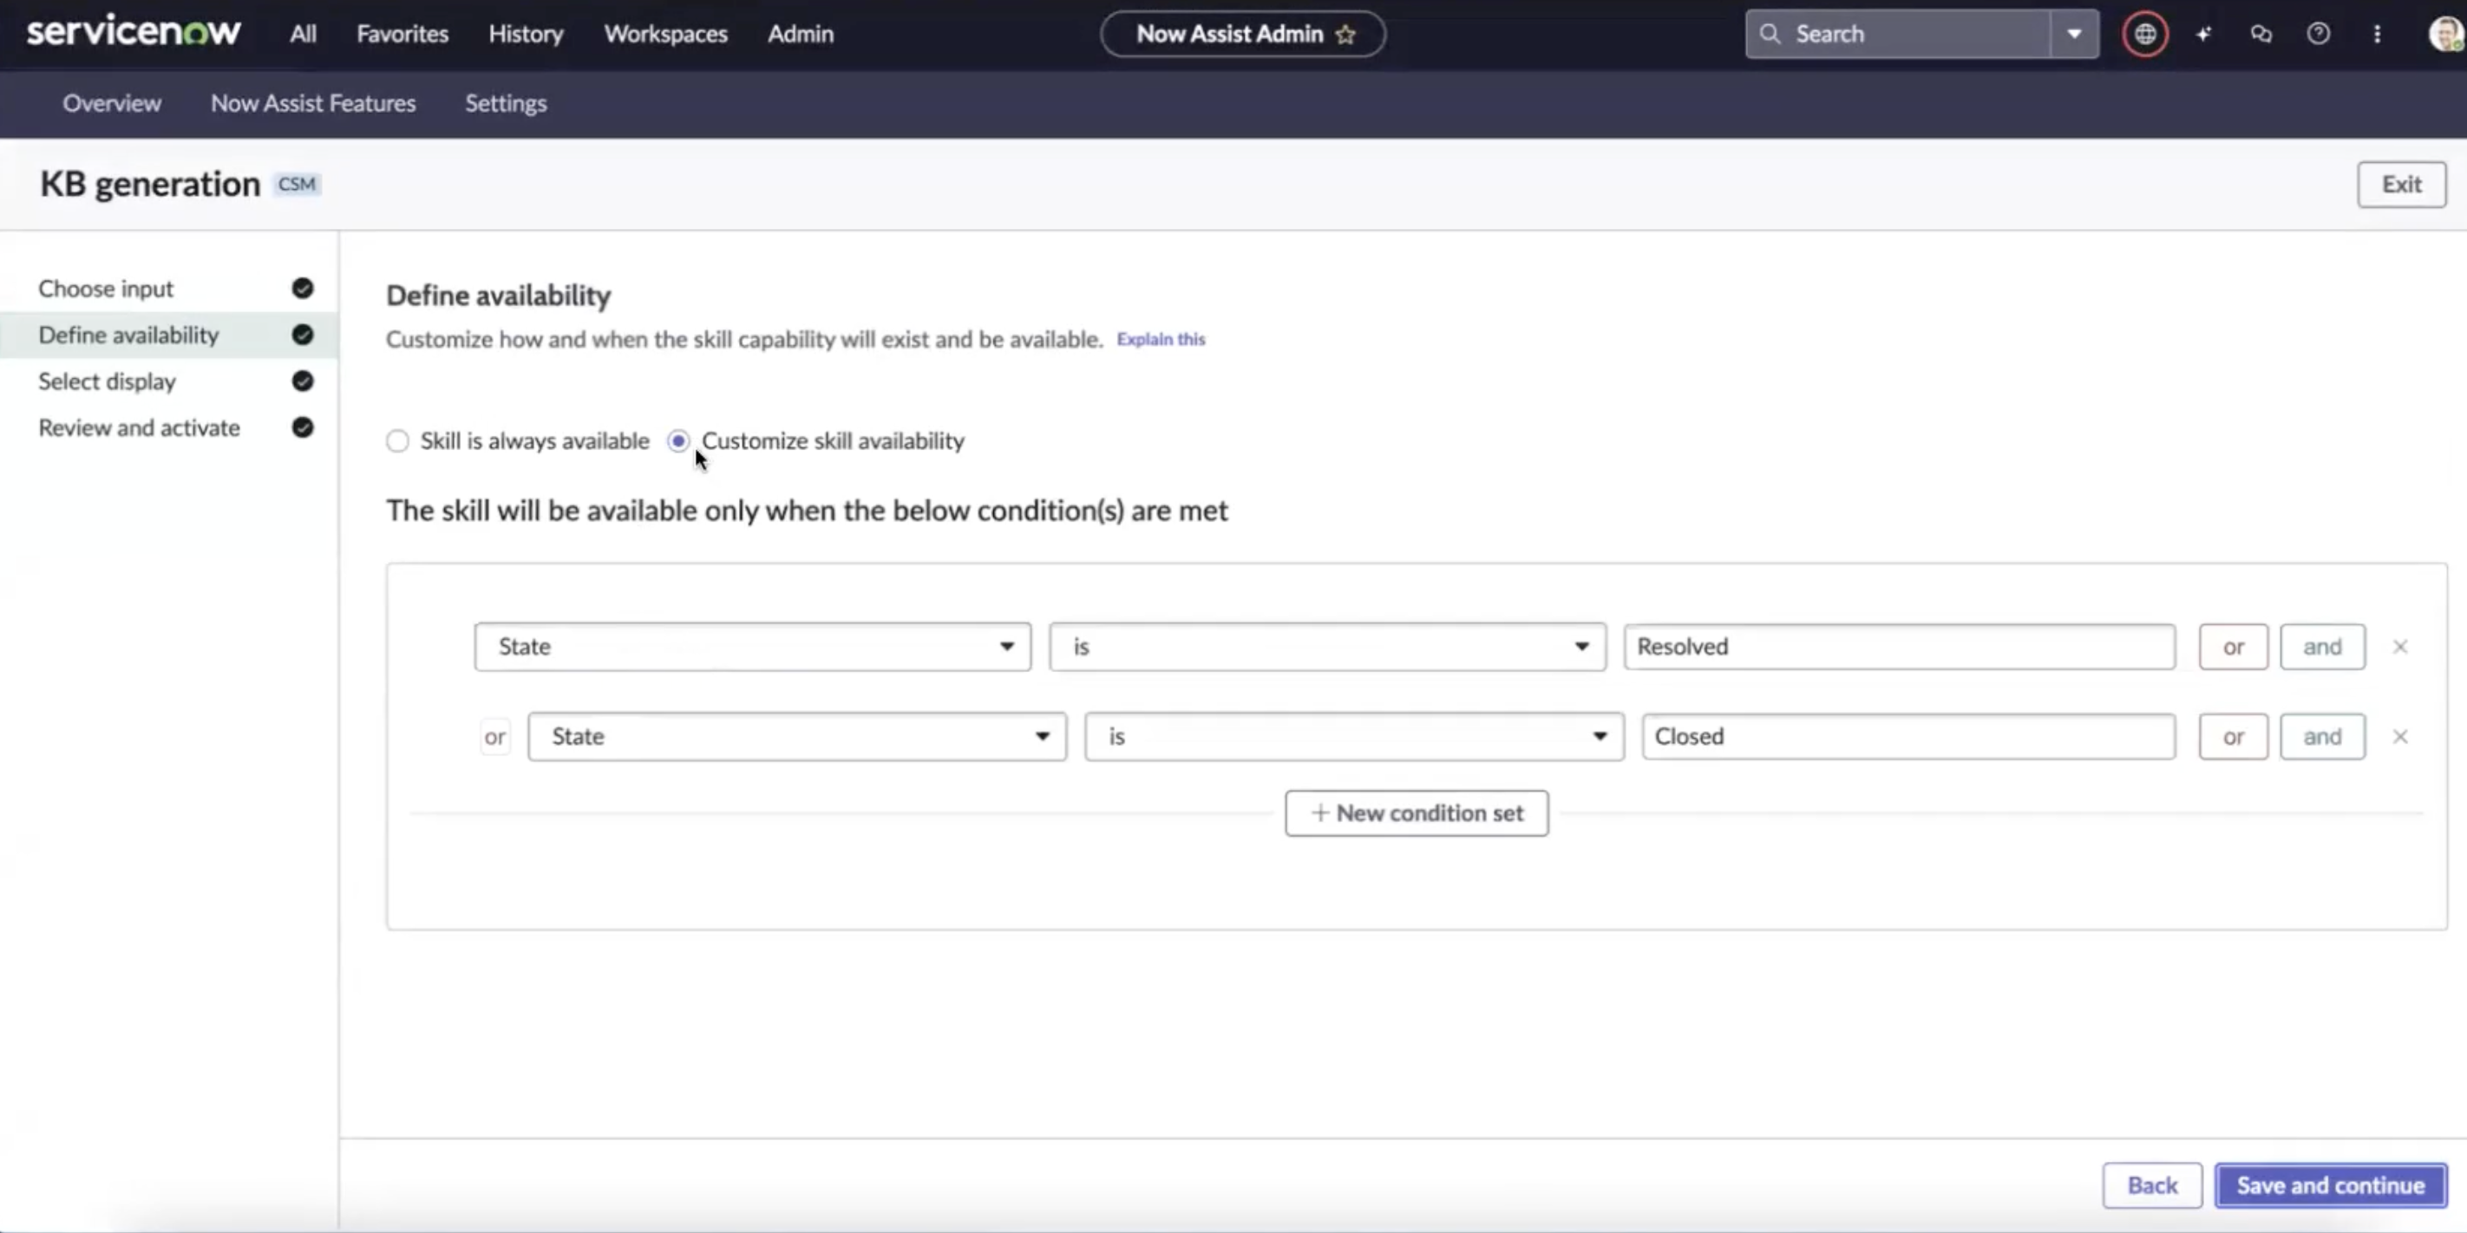Click Save and continue

(2330, 1185)
